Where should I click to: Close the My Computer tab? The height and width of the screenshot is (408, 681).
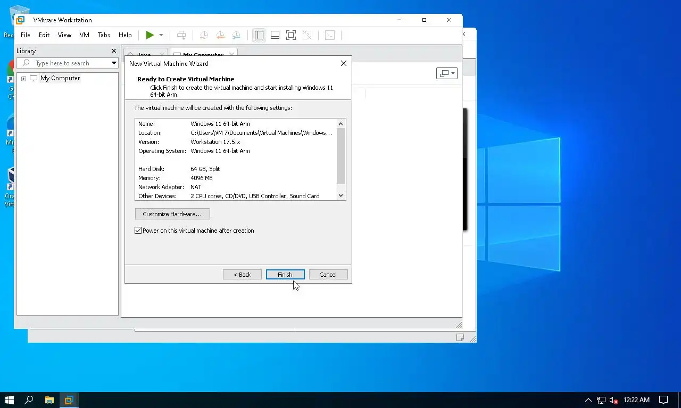pyautogui.click(x=231, y=54)
